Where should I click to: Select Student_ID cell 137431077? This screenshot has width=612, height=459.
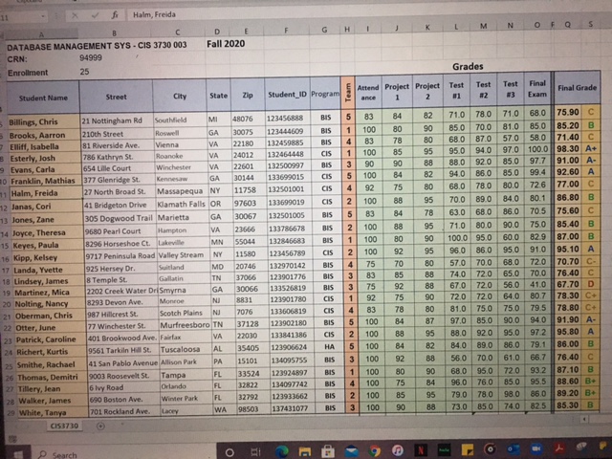click(292, 408)
